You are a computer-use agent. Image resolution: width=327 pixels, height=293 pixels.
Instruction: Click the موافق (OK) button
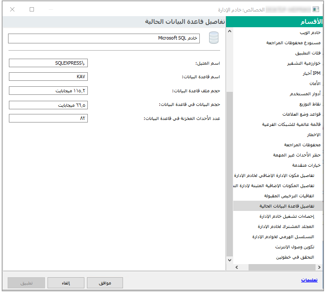[x=105, y=283]
